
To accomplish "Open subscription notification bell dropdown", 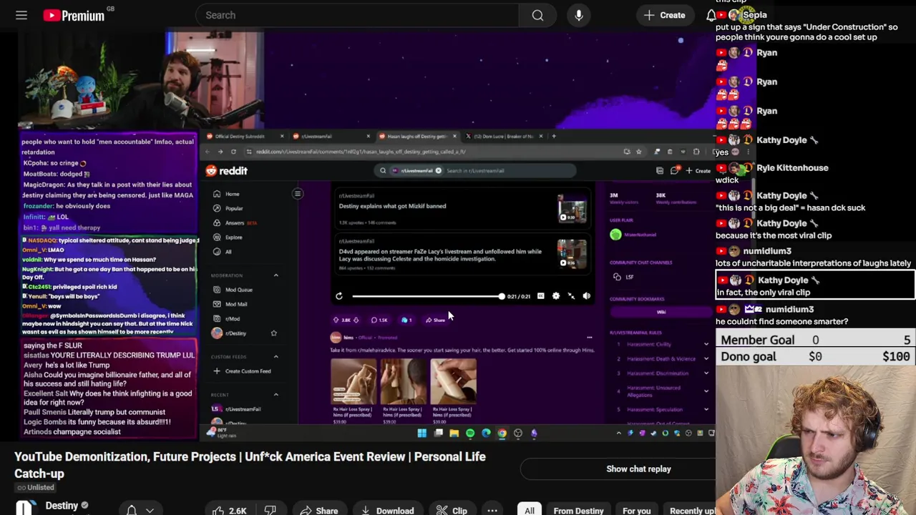I will (140, 510).
